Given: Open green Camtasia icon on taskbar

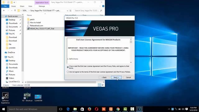Looking at the screenshot, I should pos(125,109).
